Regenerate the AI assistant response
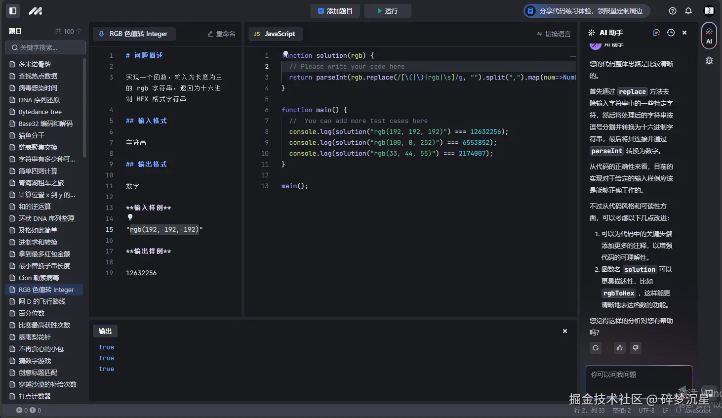722x418 pixels. (596, 348)
